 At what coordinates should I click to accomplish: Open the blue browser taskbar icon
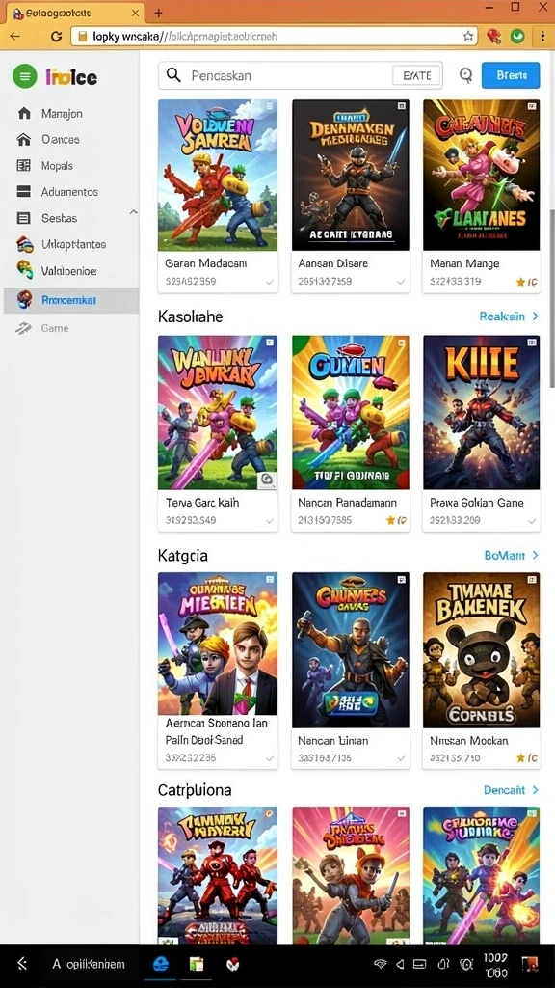tap(161, 964)
